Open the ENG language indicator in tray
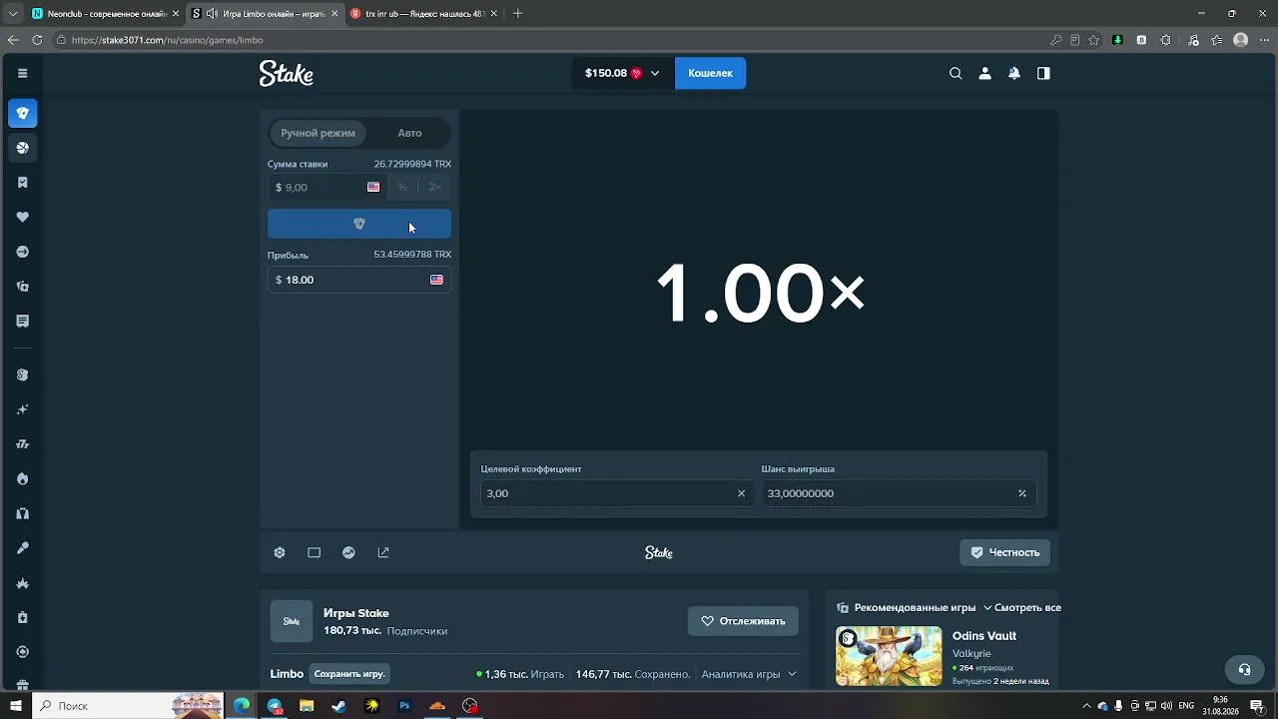Viewport: 1278px width, 719px height. pyautogui.click(x=1186, y=706)
